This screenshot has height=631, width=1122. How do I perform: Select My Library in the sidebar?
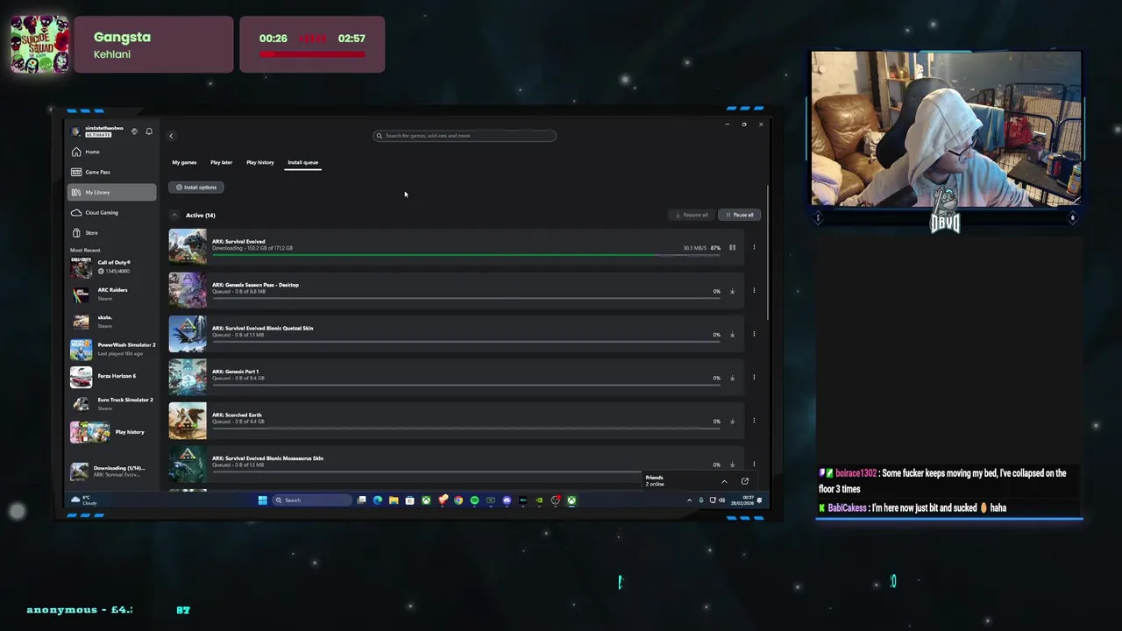pos(111,192)
